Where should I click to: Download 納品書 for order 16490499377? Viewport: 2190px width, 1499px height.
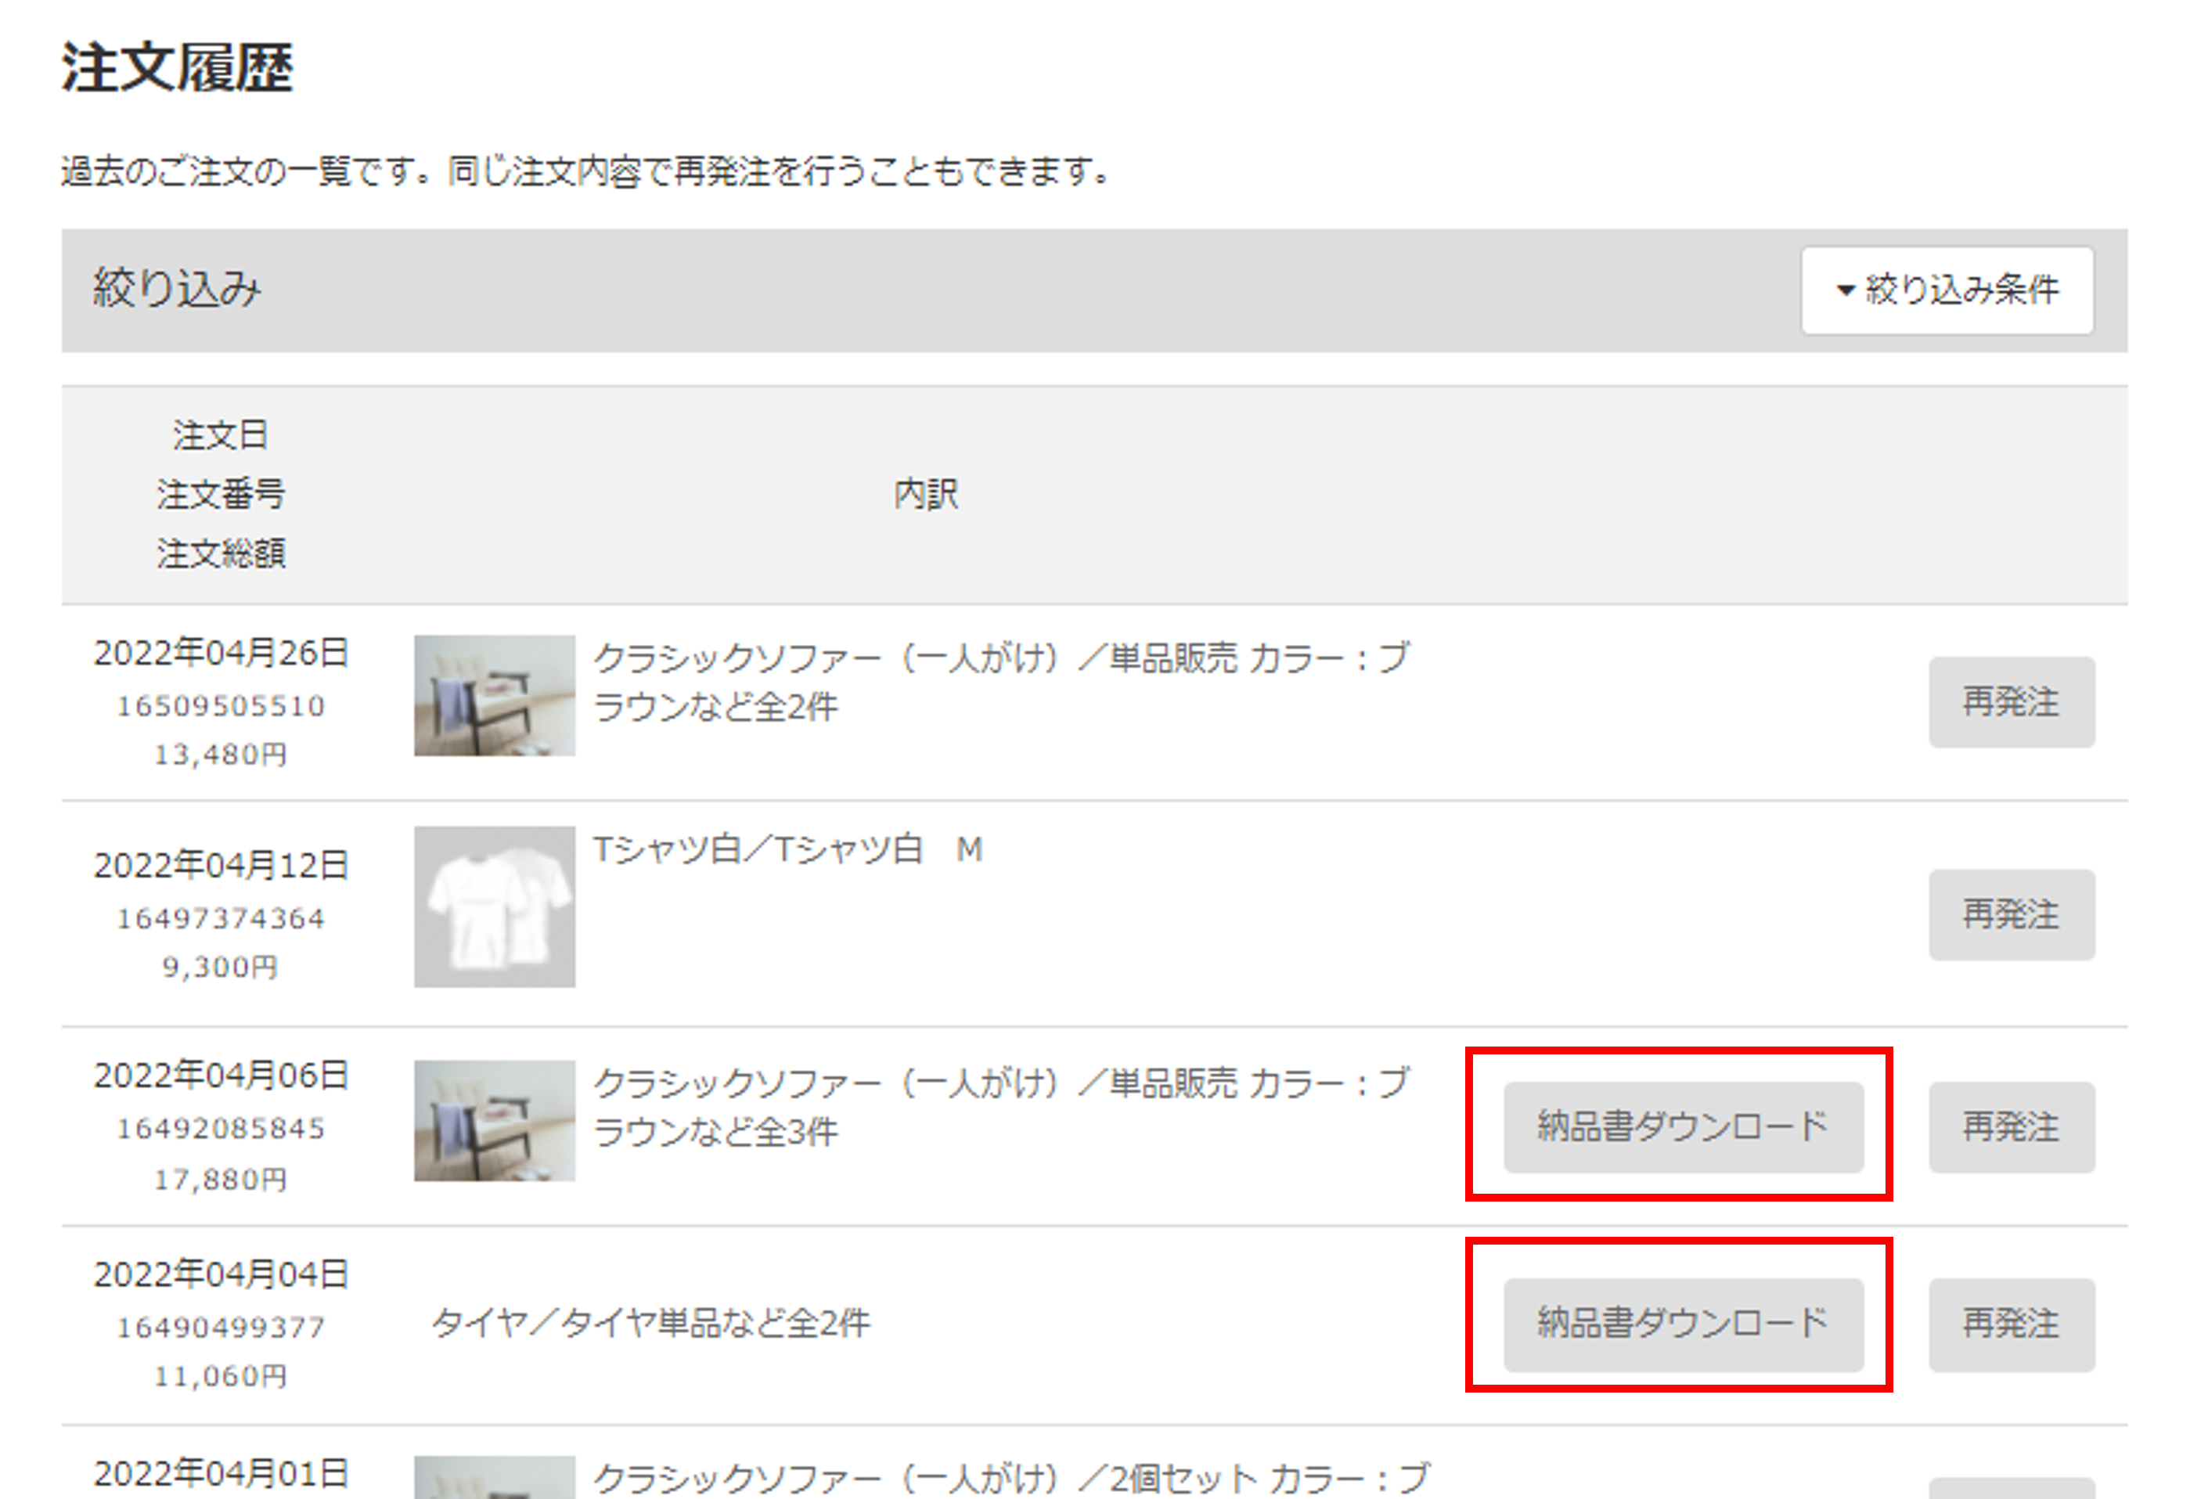[1683, 1324]
